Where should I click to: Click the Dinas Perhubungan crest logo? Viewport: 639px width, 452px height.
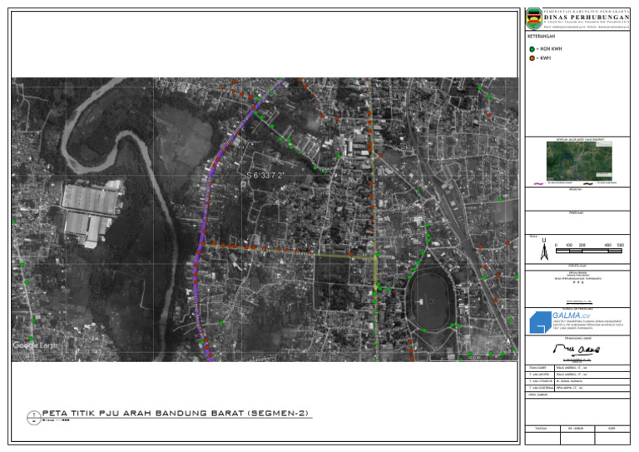tap(534, 17)
